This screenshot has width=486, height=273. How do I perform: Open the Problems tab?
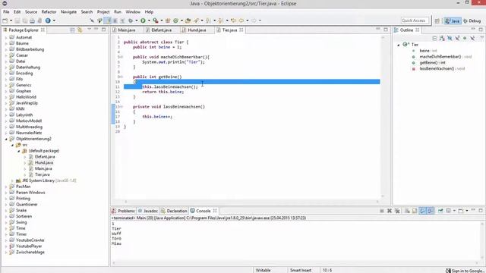pyautogui.click(x=123, y=211)
